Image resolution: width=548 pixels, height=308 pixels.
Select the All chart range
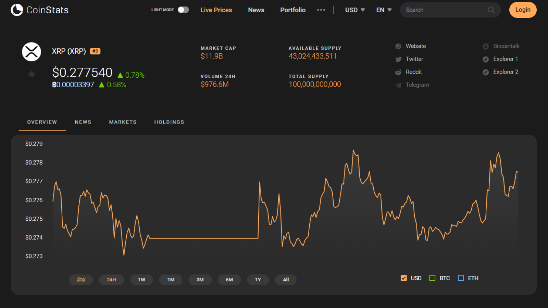(x=286, y=280)
